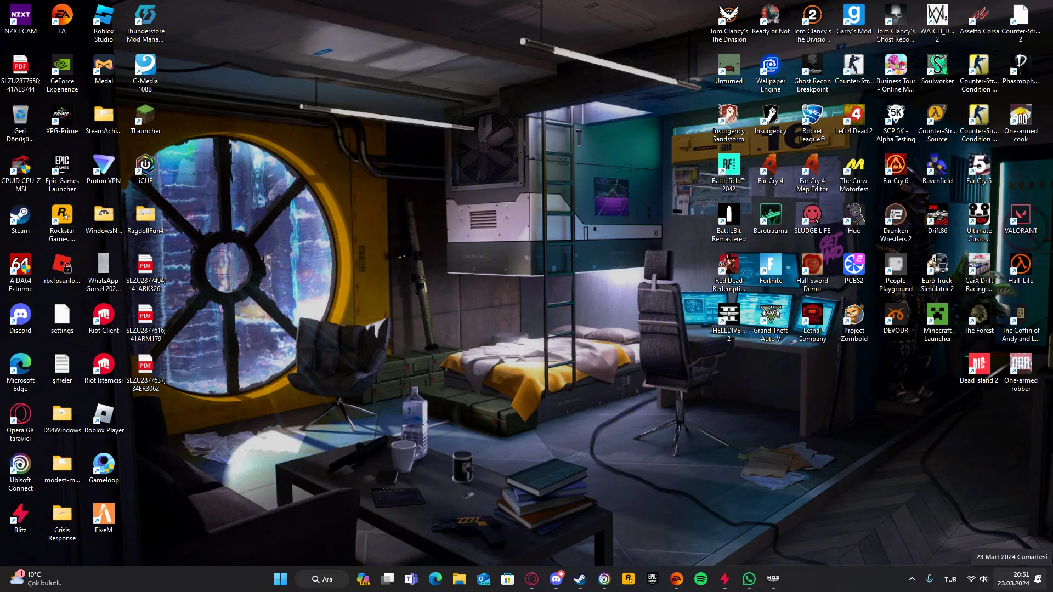Open Minecraft Launcher shortcut

pos(937,323)
